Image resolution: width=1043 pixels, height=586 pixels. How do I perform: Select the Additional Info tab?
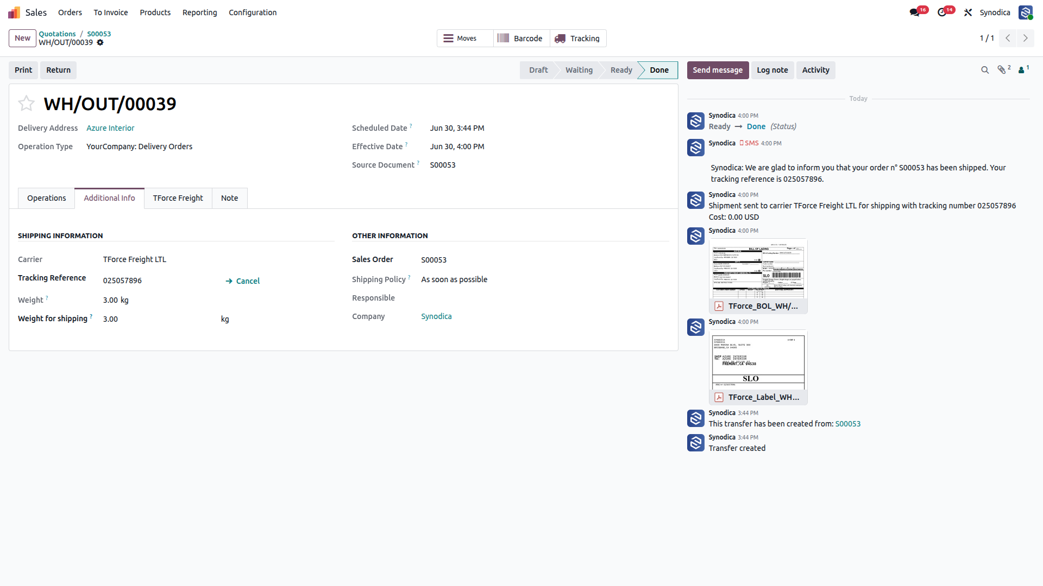[x=109, y=198]
